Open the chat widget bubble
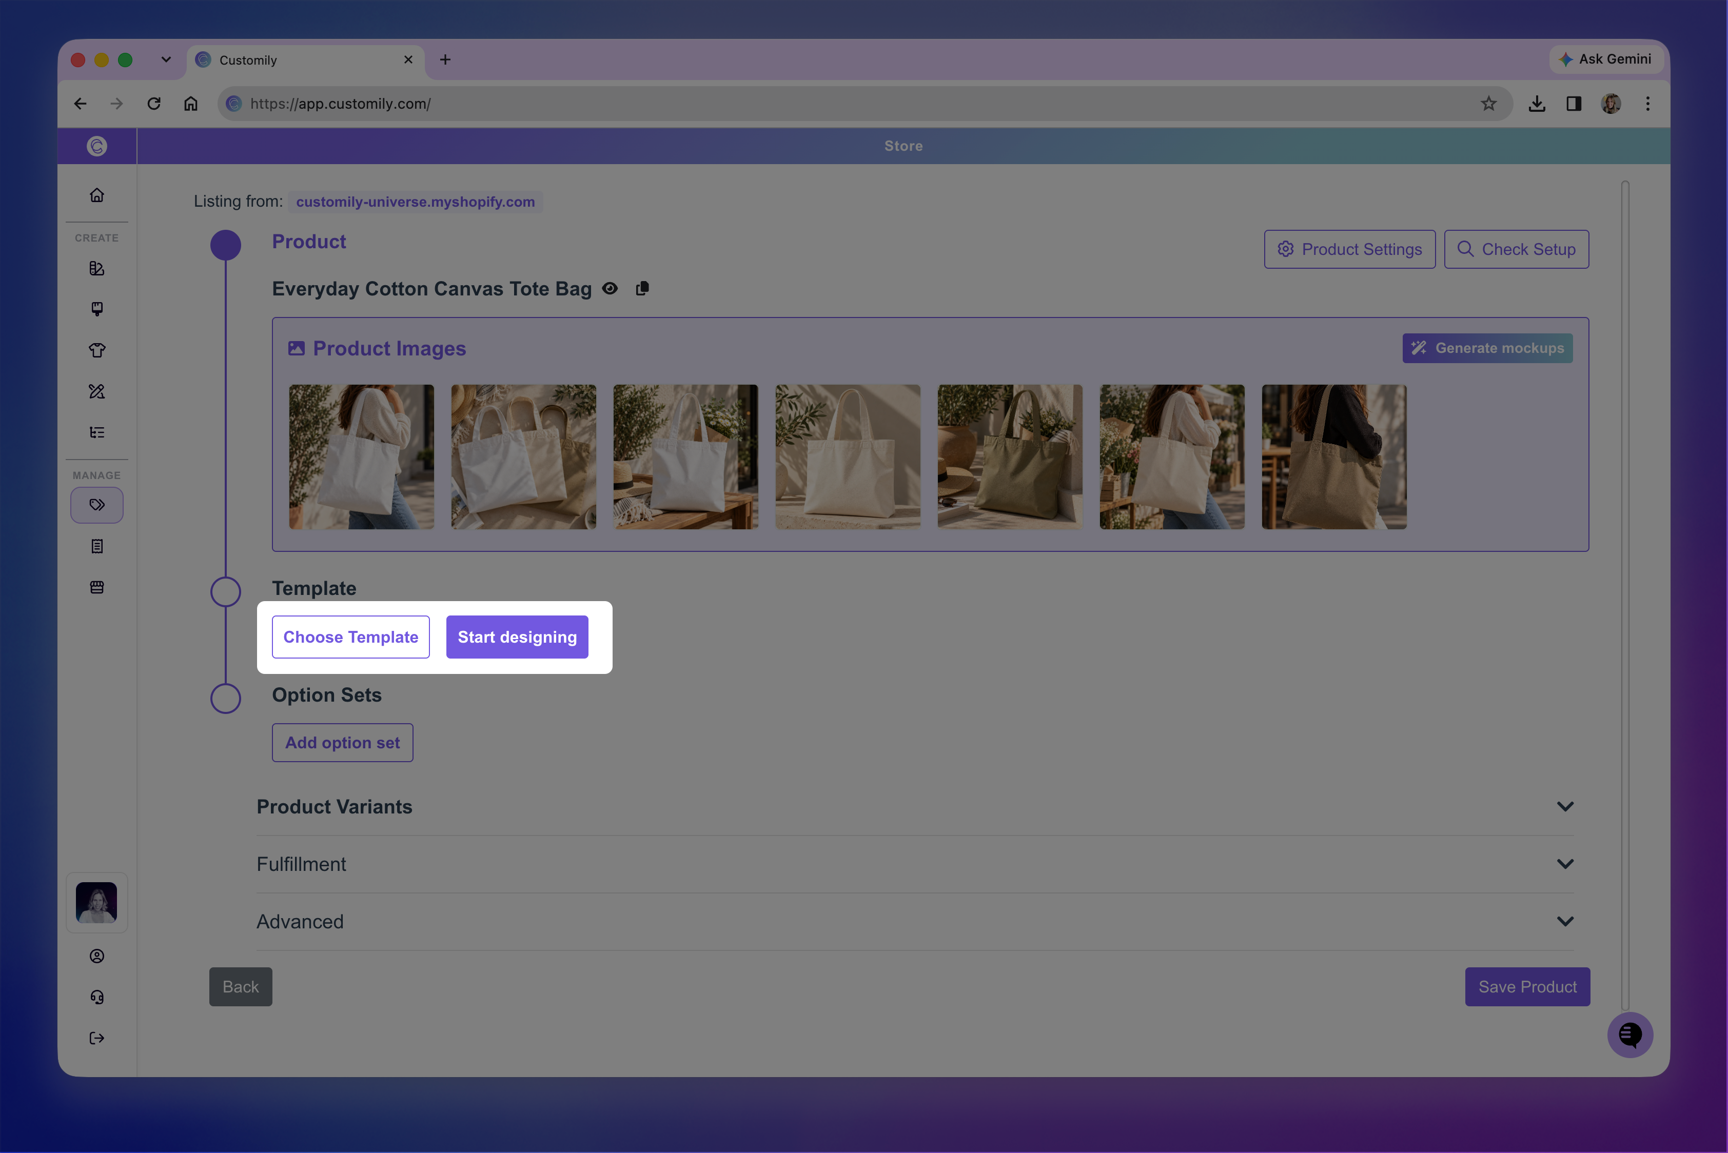 (1629, 1036)
